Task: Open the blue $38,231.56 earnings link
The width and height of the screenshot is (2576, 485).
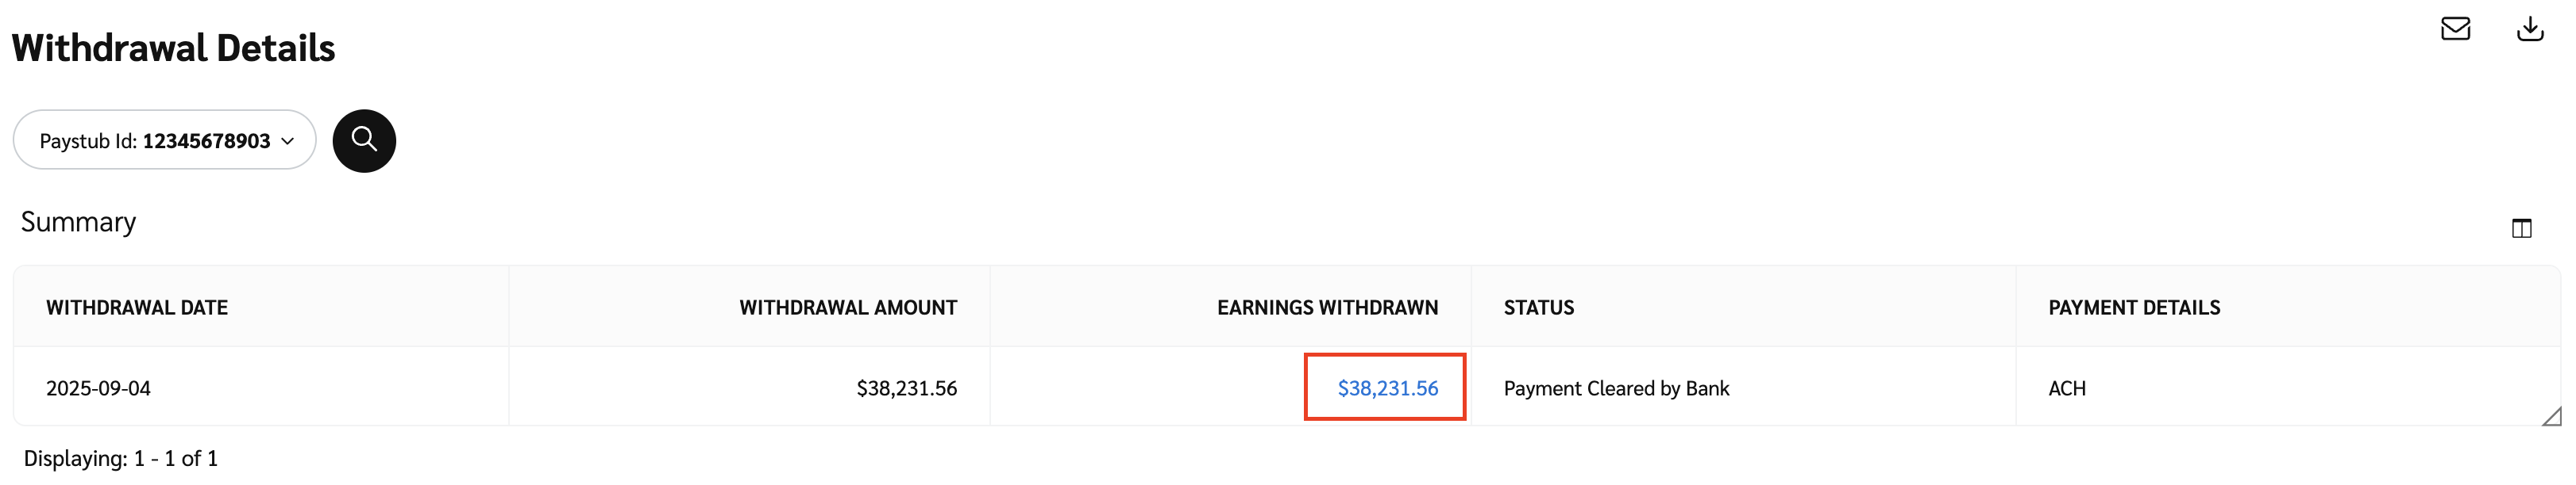Action: click(1387, 388)
